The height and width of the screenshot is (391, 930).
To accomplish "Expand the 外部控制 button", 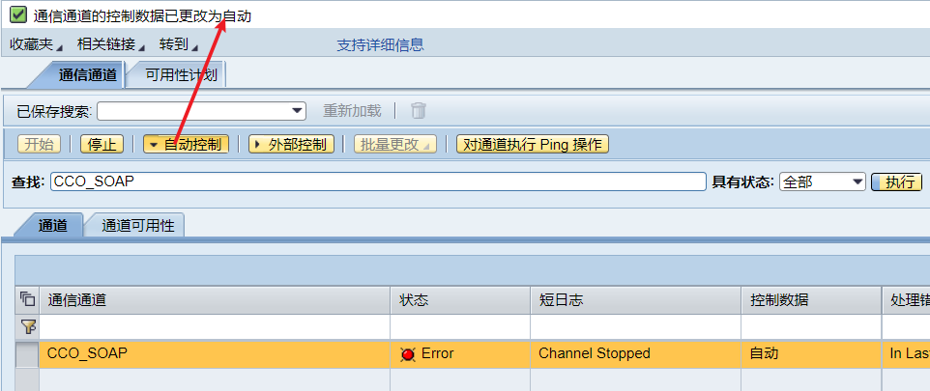I will point(291,144).
